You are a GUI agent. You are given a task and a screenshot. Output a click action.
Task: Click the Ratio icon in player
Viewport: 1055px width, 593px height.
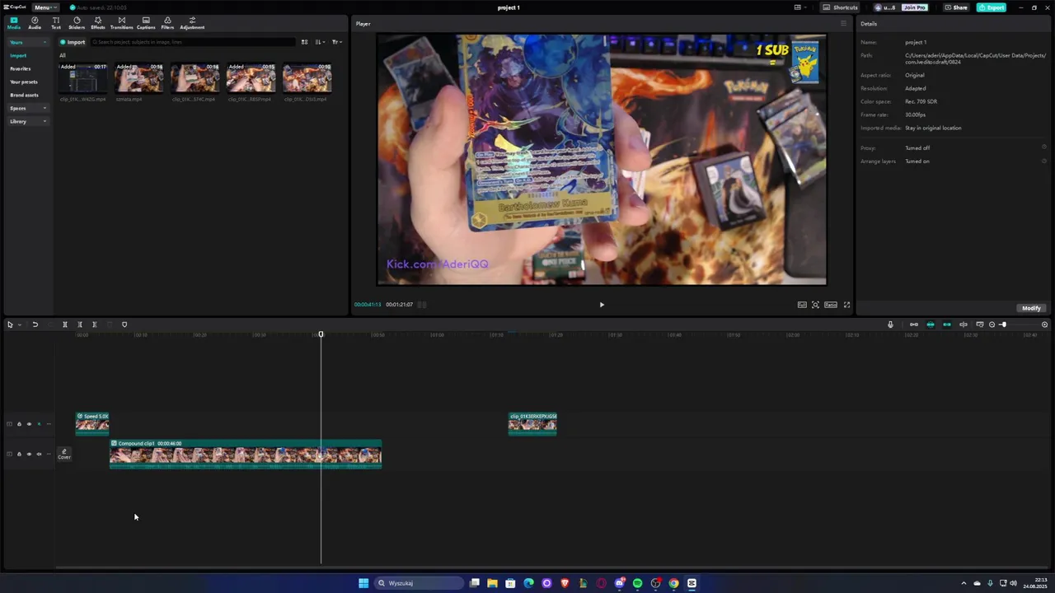point(831,305)
